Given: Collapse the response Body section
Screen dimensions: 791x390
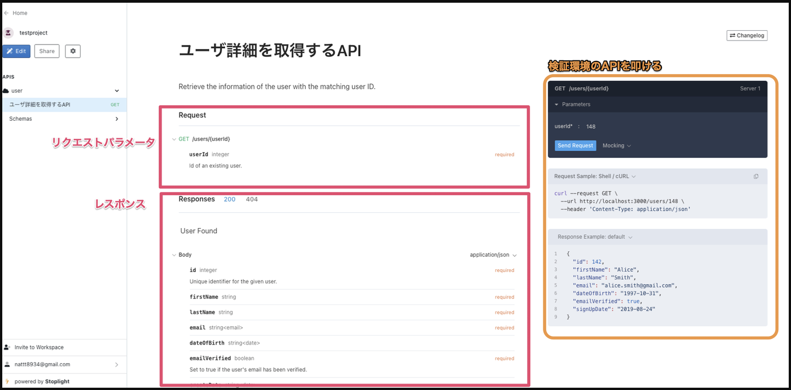Looking at the screenshot, I should (x=174, y=255).
